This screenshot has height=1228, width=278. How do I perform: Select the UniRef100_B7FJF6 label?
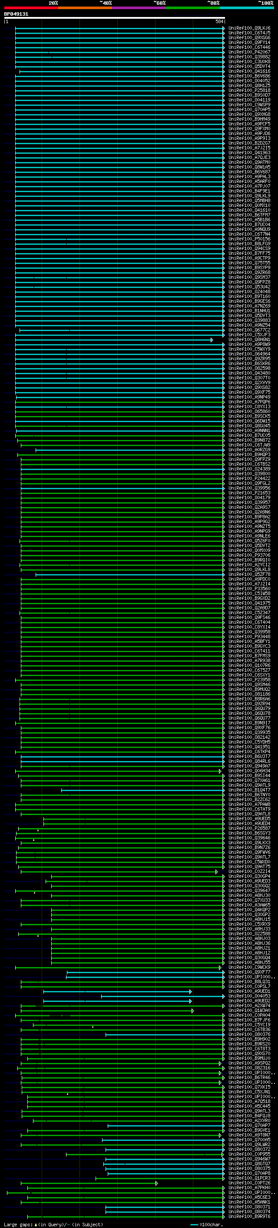pos(249,1020)
